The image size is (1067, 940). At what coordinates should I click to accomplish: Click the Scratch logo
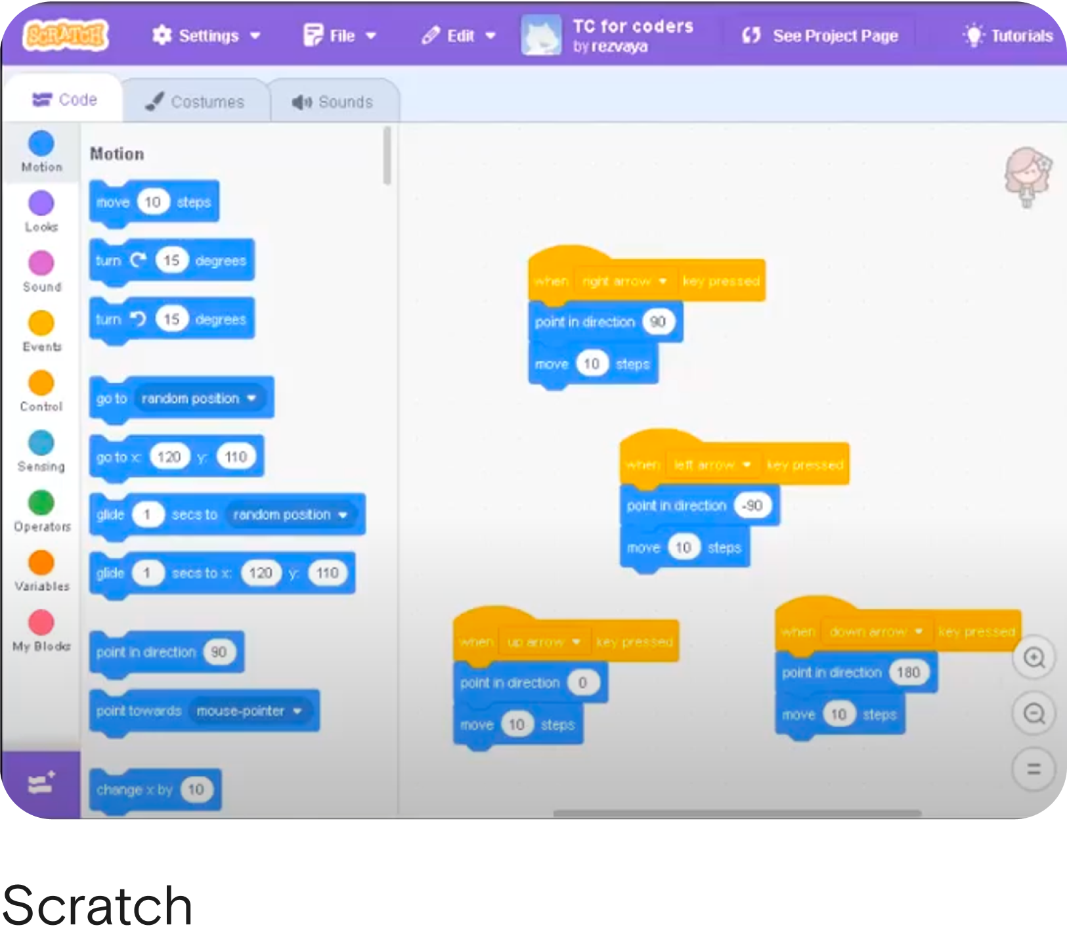tap(65, 35)
